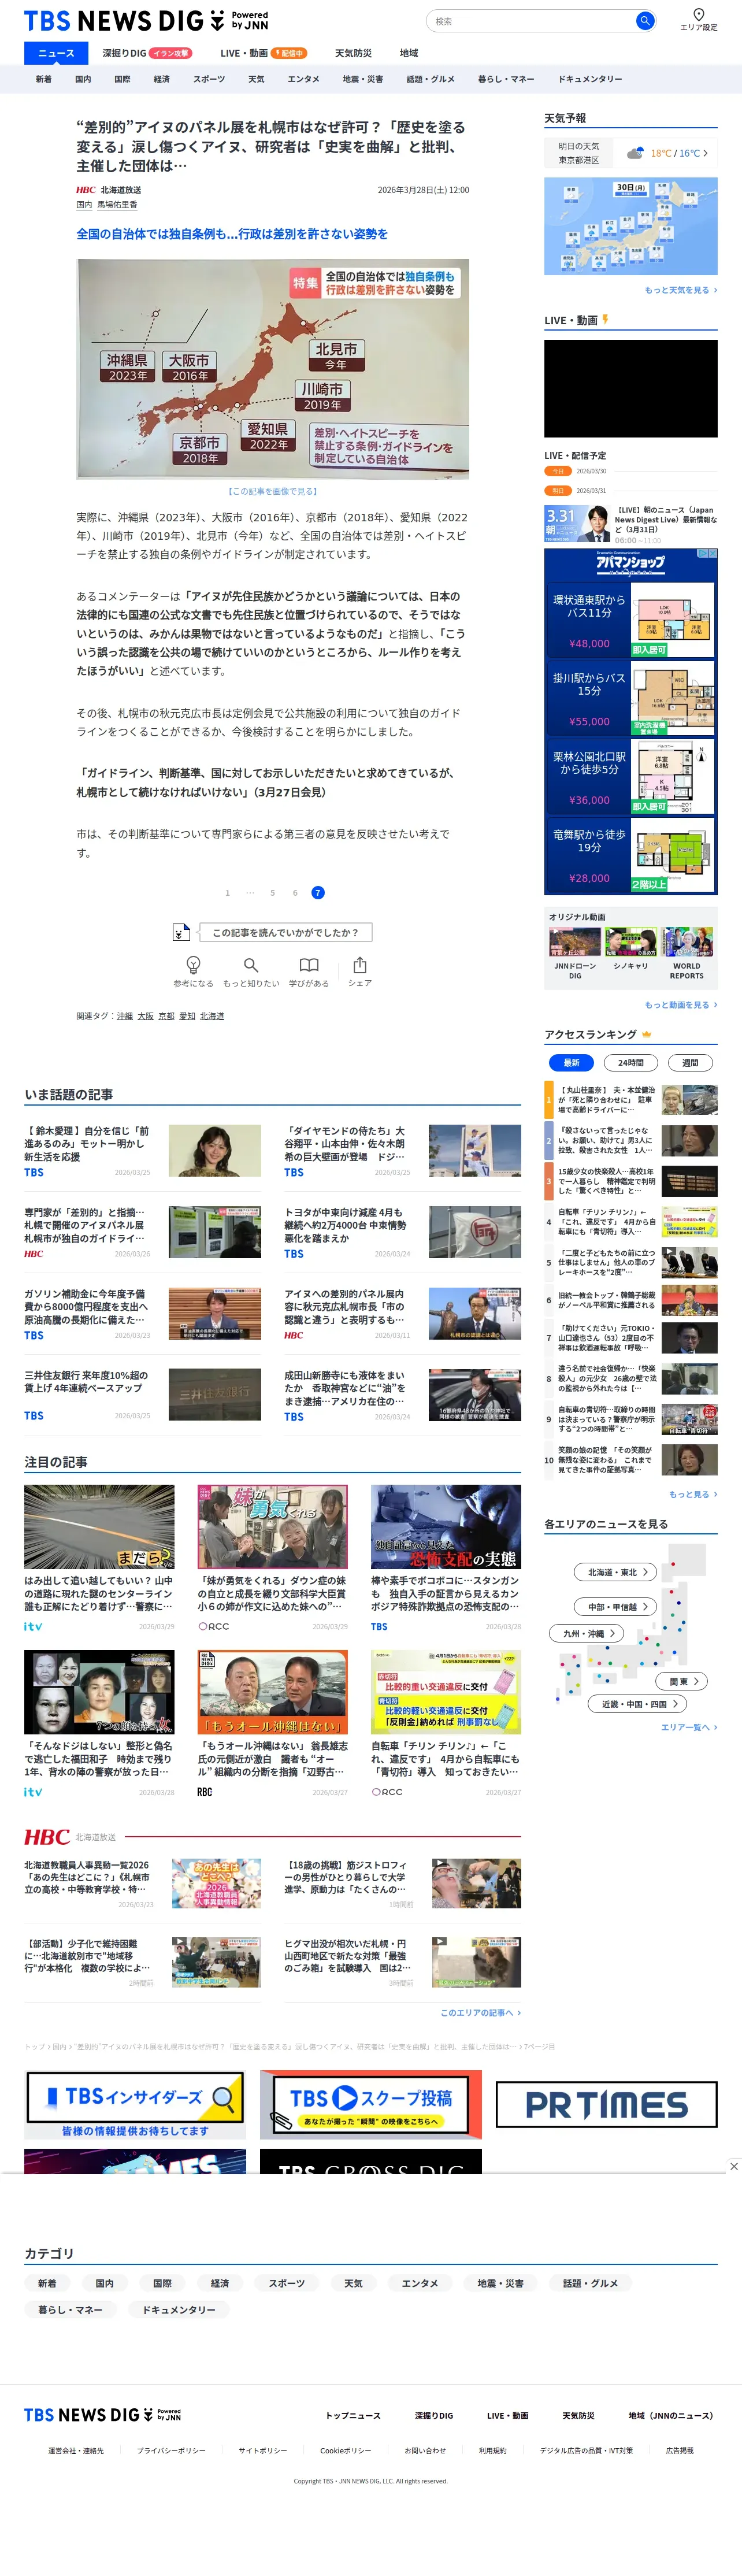
Task: Click the TBS インサイダーズ banner
Action: (135, 2104)
